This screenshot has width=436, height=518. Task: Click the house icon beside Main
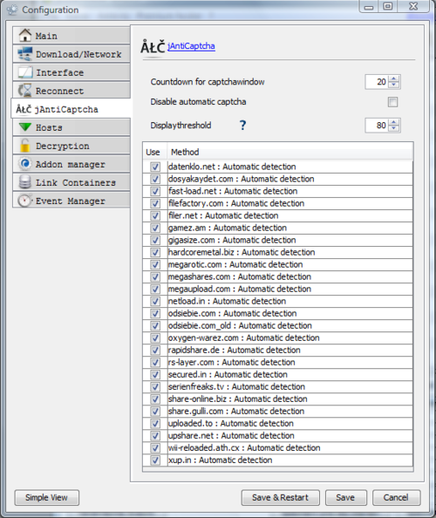coord(25,35)
